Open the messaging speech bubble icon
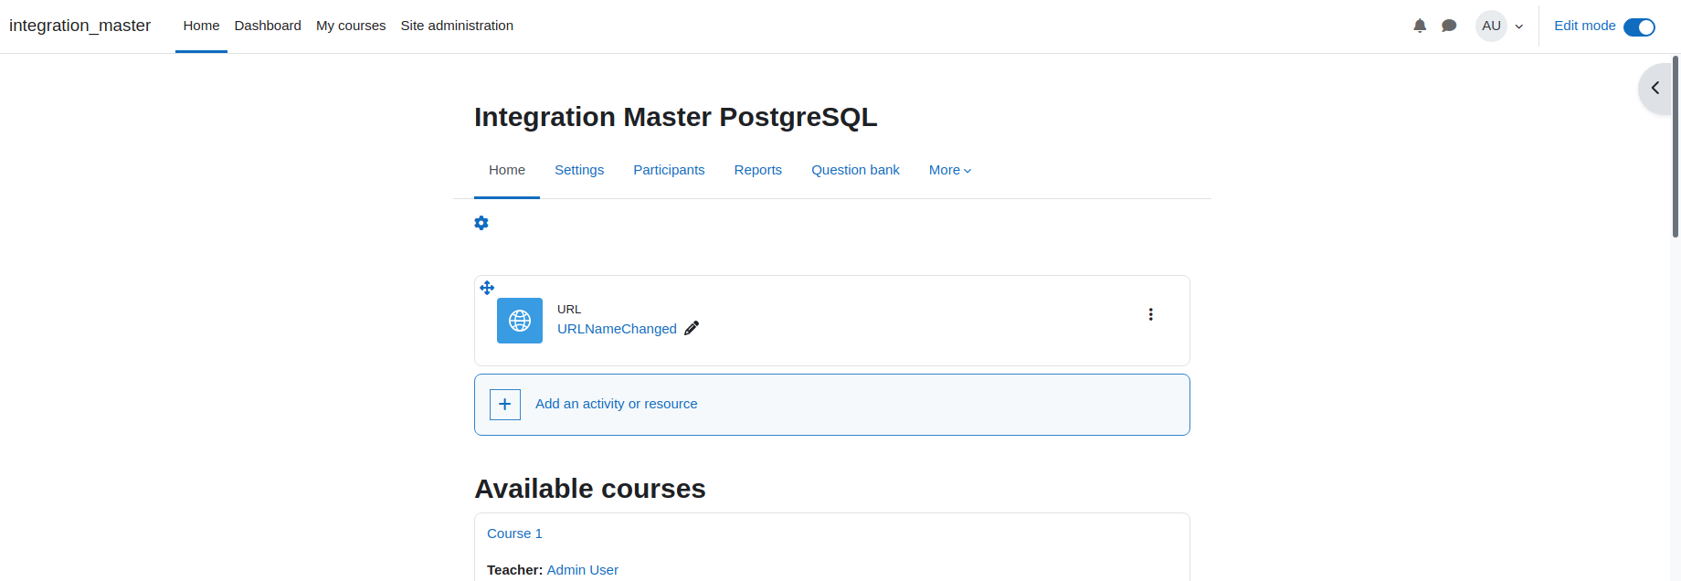The width and height of the screenshot is (1681, 581). [1449, 26]
